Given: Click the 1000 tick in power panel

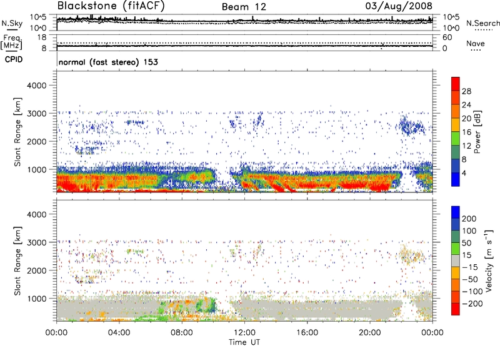Looking at the screenshot, I should [x=37, y=169].
